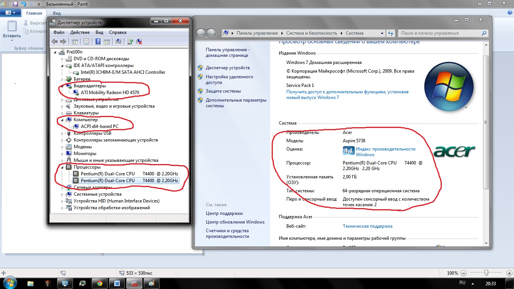Screen dimensions: 514x289
Task: Open Защита системы link
Action: point(223,91)
